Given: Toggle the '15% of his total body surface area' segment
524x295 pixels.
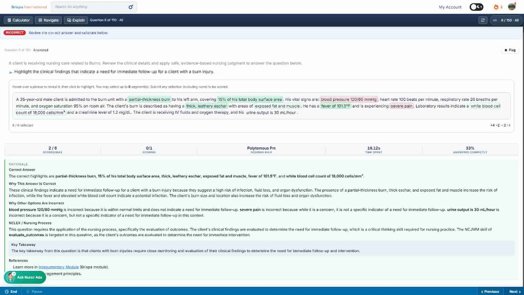Looking at the screenshot, I should coord(250,99).
